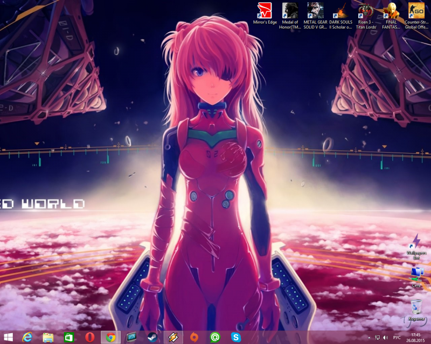
Task: Launch Origin from the taskbar
Action: pos(194,337)
